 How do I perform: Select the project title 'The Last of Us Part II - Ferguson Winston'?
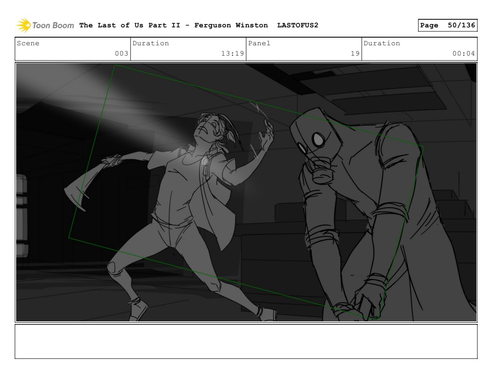(x=173, y=25)
